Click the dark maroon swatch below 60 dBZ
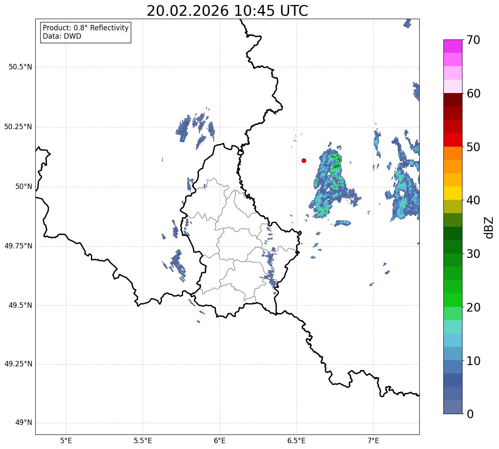The height and width of the screenshot is (449, 499). click(453, 100)
